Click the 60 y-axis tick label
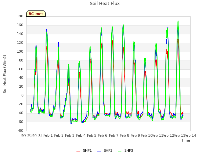The image size is (210, 157). click(21, 69)
